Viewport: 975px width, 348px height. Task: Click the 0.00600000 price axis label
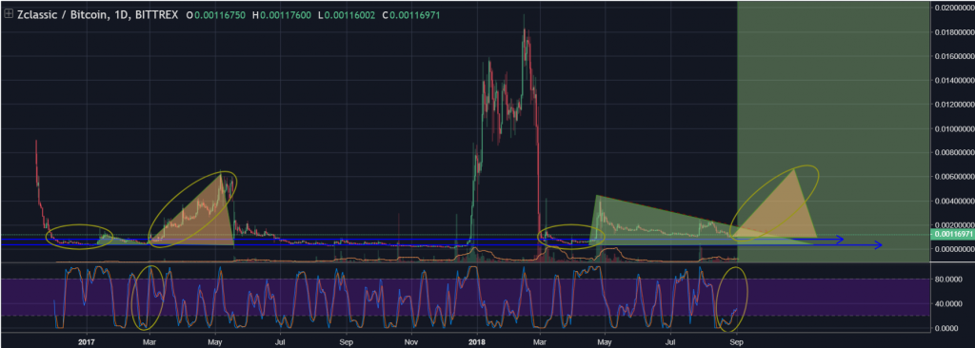point(954,177)
